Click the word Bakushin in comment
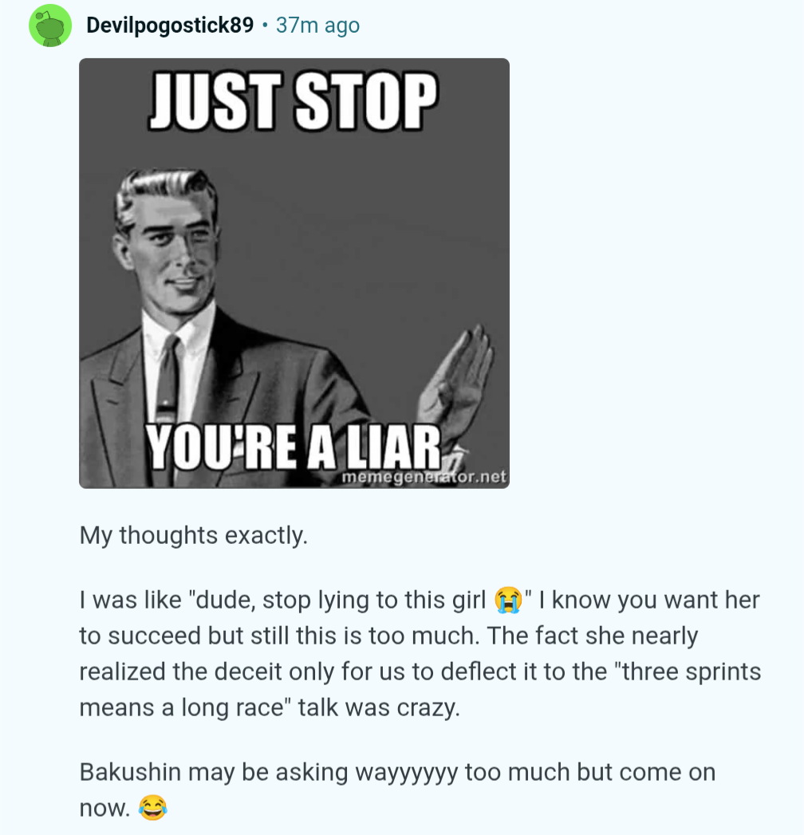This screenshot has height=835, width=804. click(x=131, y=772)
